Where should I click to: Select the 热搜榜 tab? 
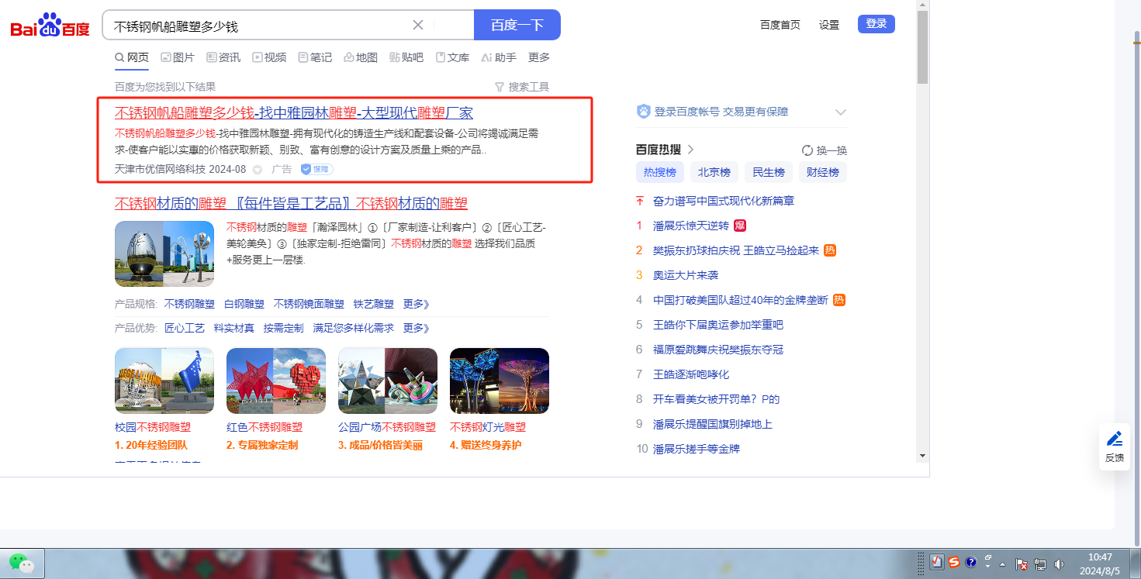pos(660,172)
